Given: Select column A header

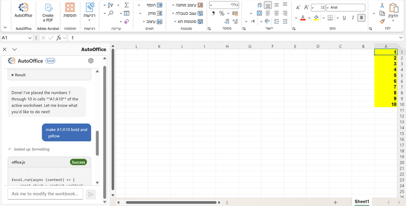Looking at the screenshot, I should click(386, 46).
